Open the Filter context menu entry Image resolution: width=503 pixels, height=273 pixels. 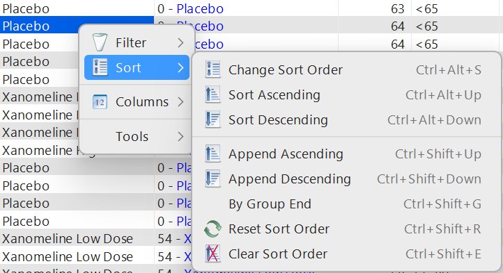coord(137,42)
